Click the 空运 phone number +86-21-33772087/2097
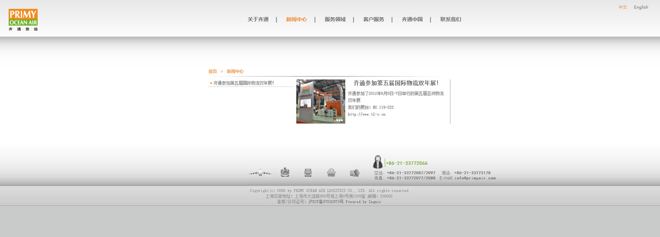Screen dimensions: 660x237 (x=411, y=173)
